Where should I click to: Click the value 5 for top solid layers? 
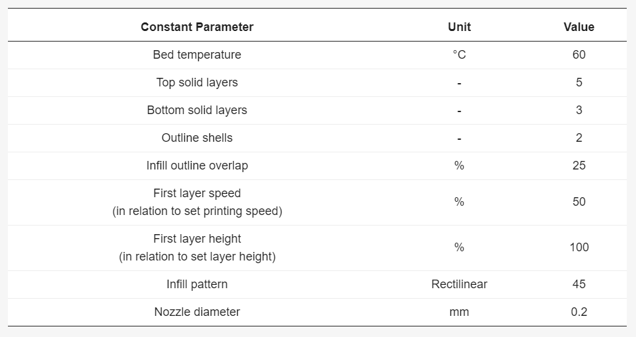[x=579, y=82]
